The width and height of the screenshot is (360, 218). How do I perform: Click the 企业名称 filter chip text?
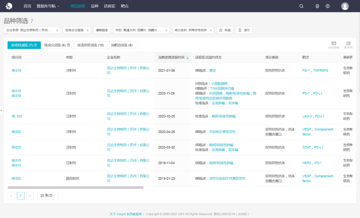pos(28,30)
